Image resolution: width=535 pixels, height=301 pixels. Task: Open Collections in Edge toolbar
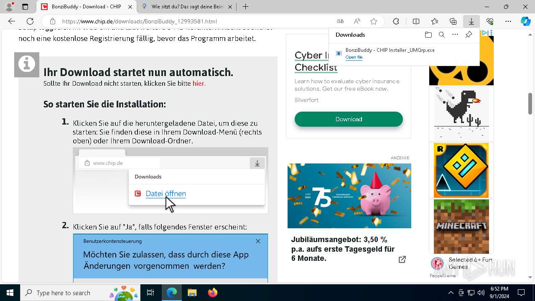[453, 21]
